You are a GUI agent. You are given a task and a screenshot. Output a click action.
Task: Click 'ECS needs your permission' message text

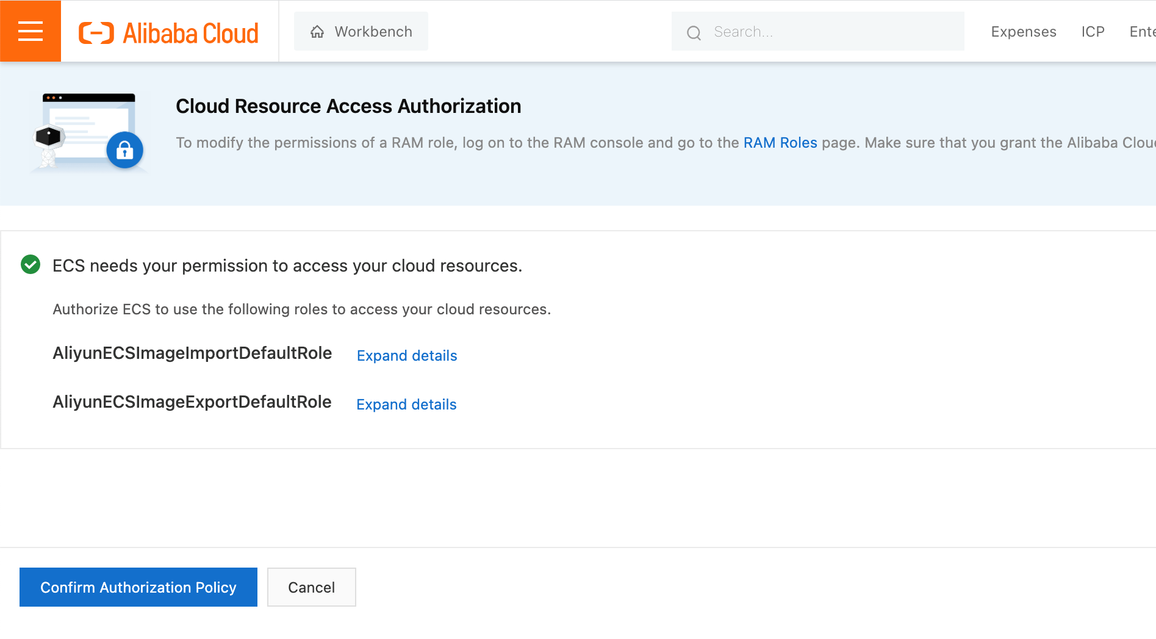287,266
